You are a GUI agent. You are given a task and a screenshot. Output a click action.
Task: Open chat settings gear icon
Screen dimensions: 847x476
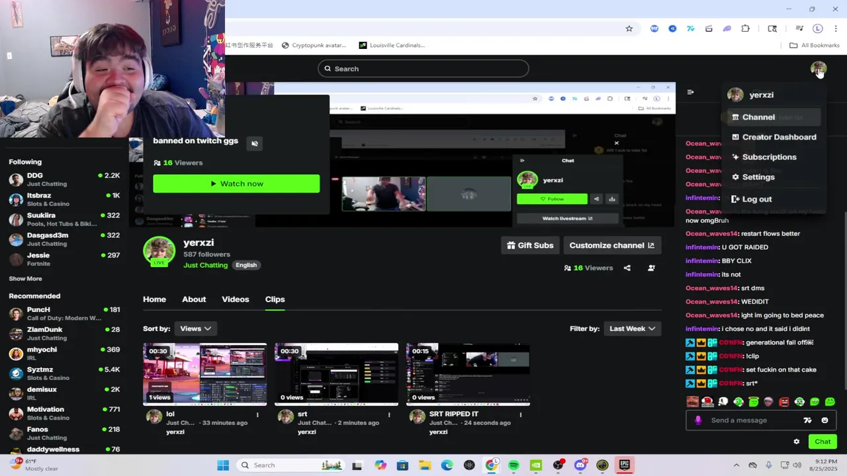[x=797, y=442]
